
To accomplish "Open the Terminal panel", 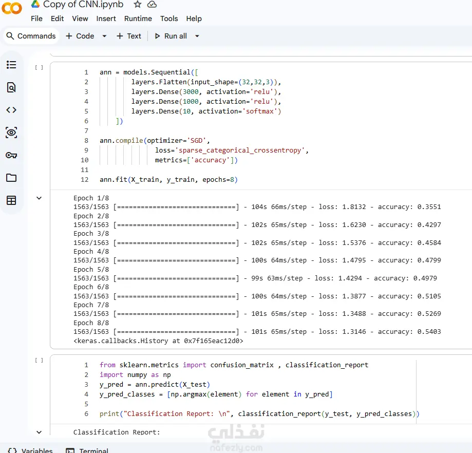I will coord(87,450).
